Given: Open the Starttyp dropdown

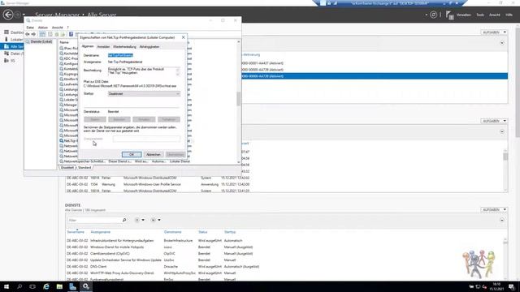Looking at the screenshot, I should tap(144, 94).
